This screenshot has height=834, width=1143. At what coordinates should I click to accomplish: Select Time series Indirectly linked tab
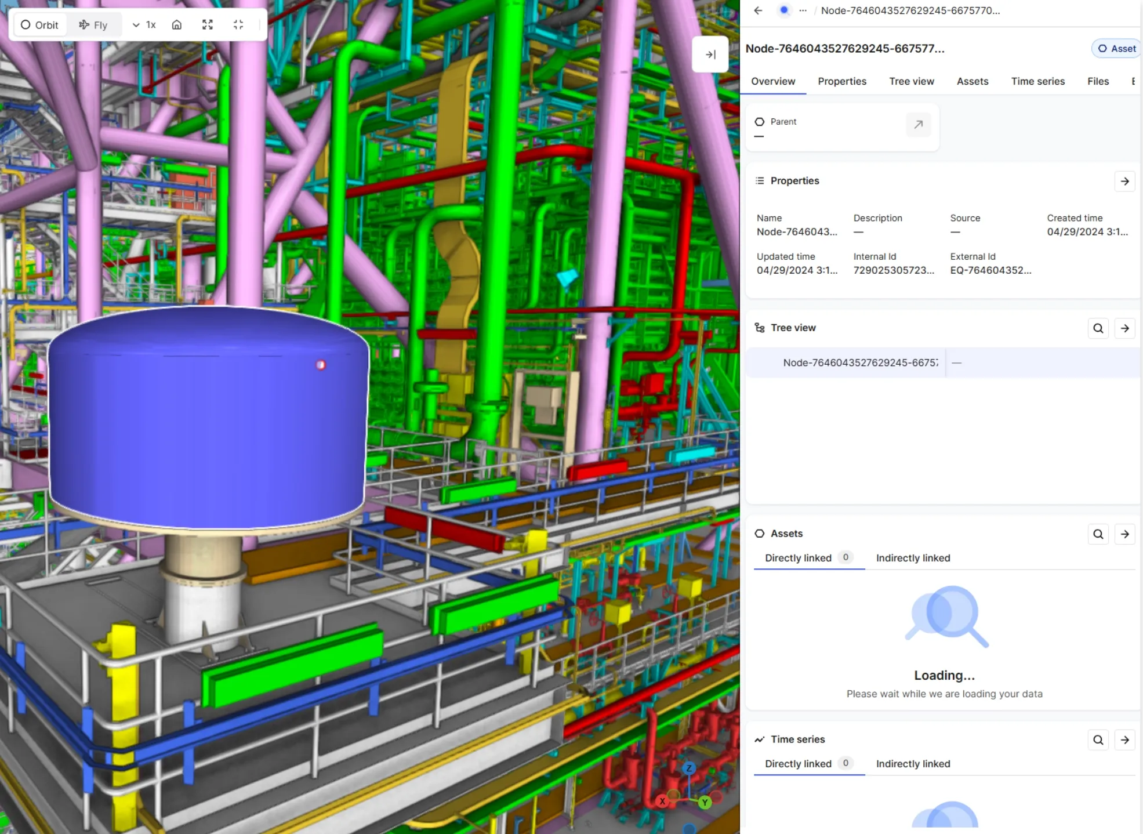[x=913, y=764]
